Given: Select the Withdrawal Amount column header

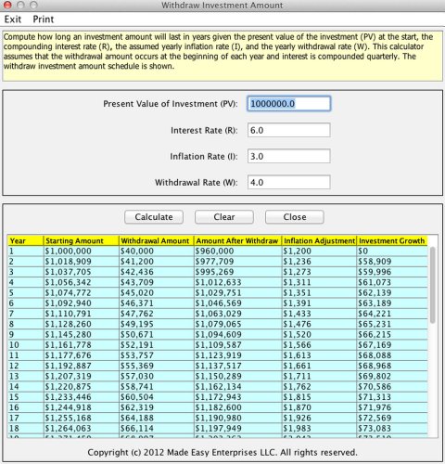Looking at the screenshot, I should coord(157,240).
